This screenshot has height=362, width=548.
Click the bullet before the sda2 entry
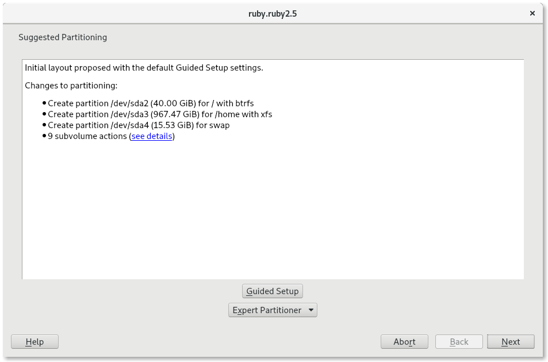[44, 103]
